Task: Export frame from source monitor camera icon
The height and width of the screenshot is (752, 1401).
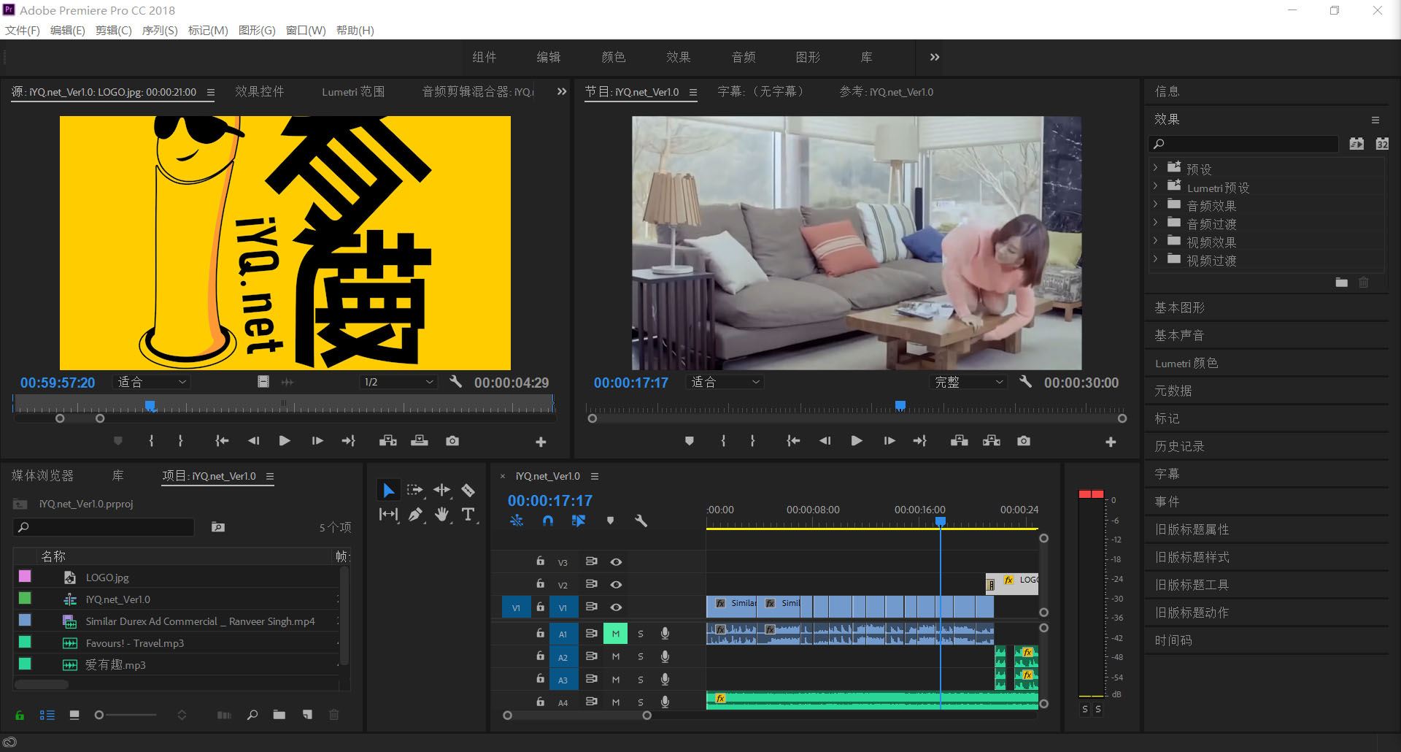Action: 452,441
